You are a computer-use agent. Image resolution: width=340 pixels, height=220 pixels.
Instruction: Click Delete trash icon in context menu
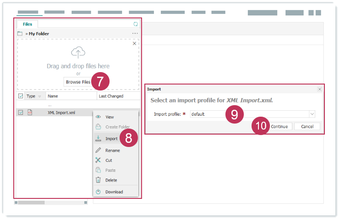98,180
